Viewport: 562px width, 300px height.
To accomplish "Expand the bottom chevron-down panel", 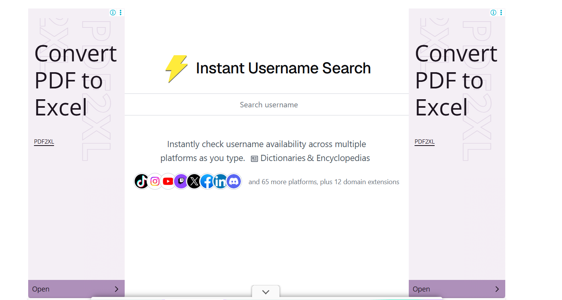I will (x=266, y=292).
